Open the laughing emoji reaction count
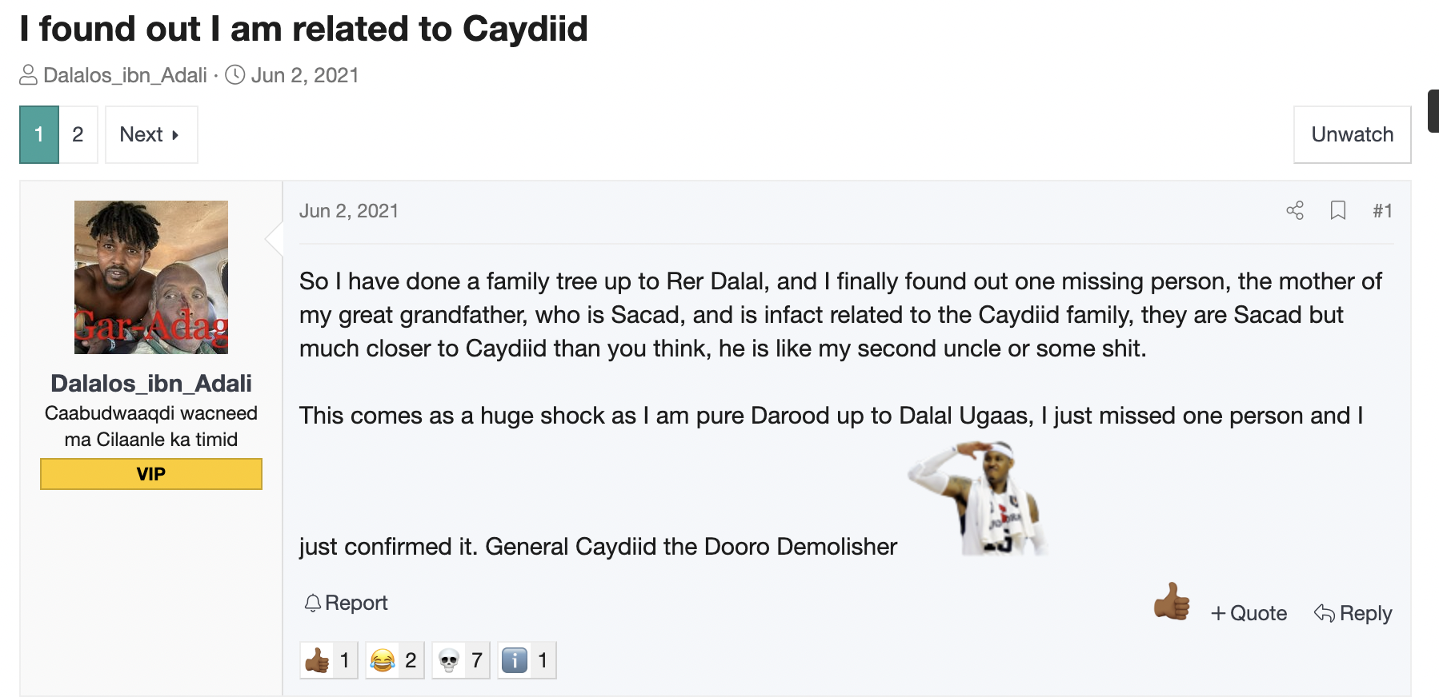This screenshot has height=697, width=1439. coord(395,660)
